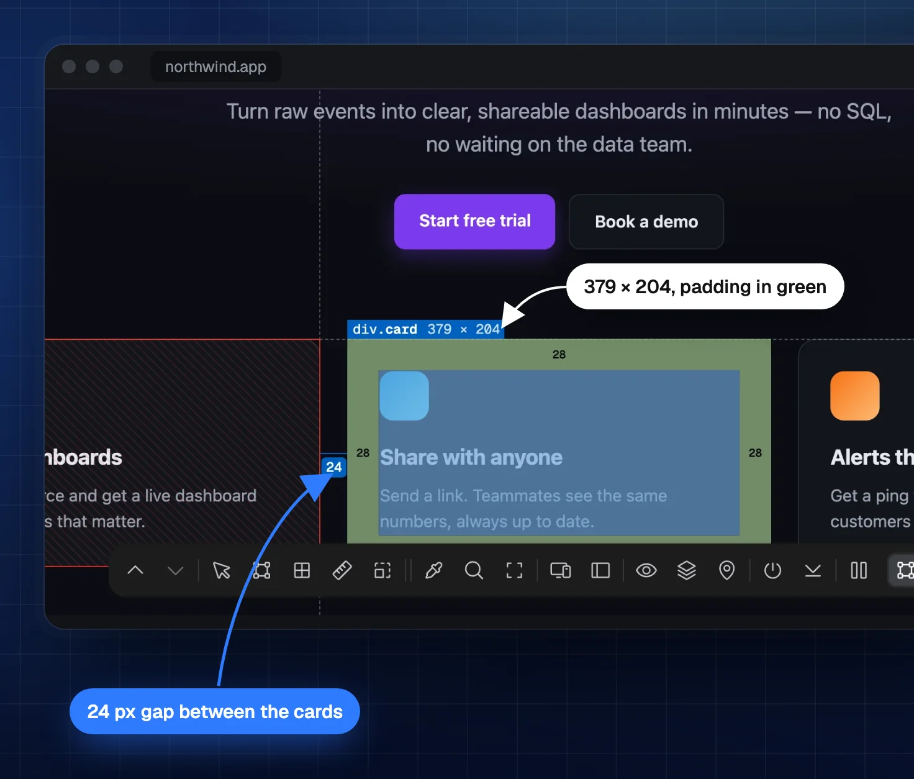Open the layers stack icon
The height and width of the screenshot is (779, 914).
[x=686, y=570]
